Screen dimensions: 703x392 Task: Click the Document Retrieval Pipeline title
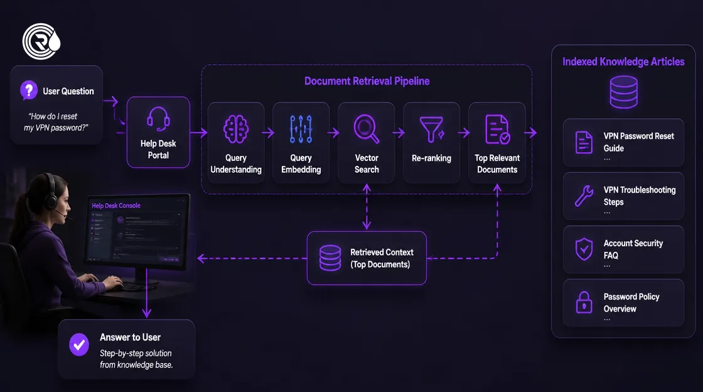[367, 81]
